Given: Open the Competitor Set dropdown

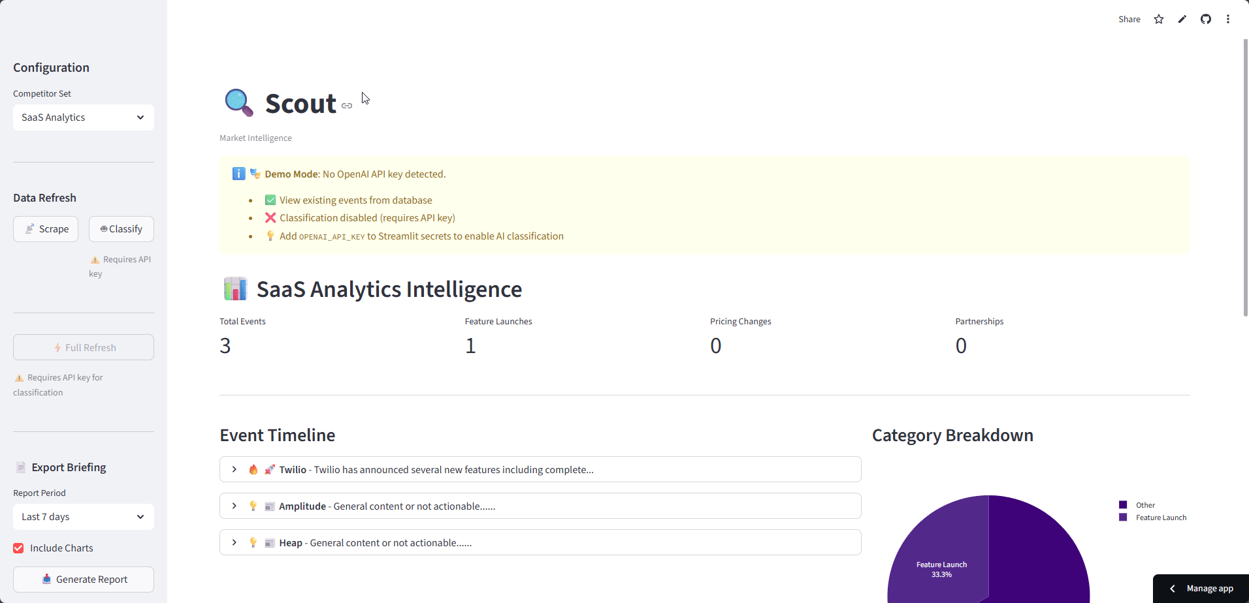Looking at the screenshot, I should click(x=84, y=117).
